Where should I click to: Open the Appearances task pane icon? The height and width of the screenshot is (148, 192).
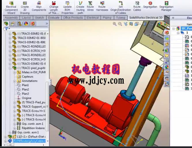(x=167, y=67)
